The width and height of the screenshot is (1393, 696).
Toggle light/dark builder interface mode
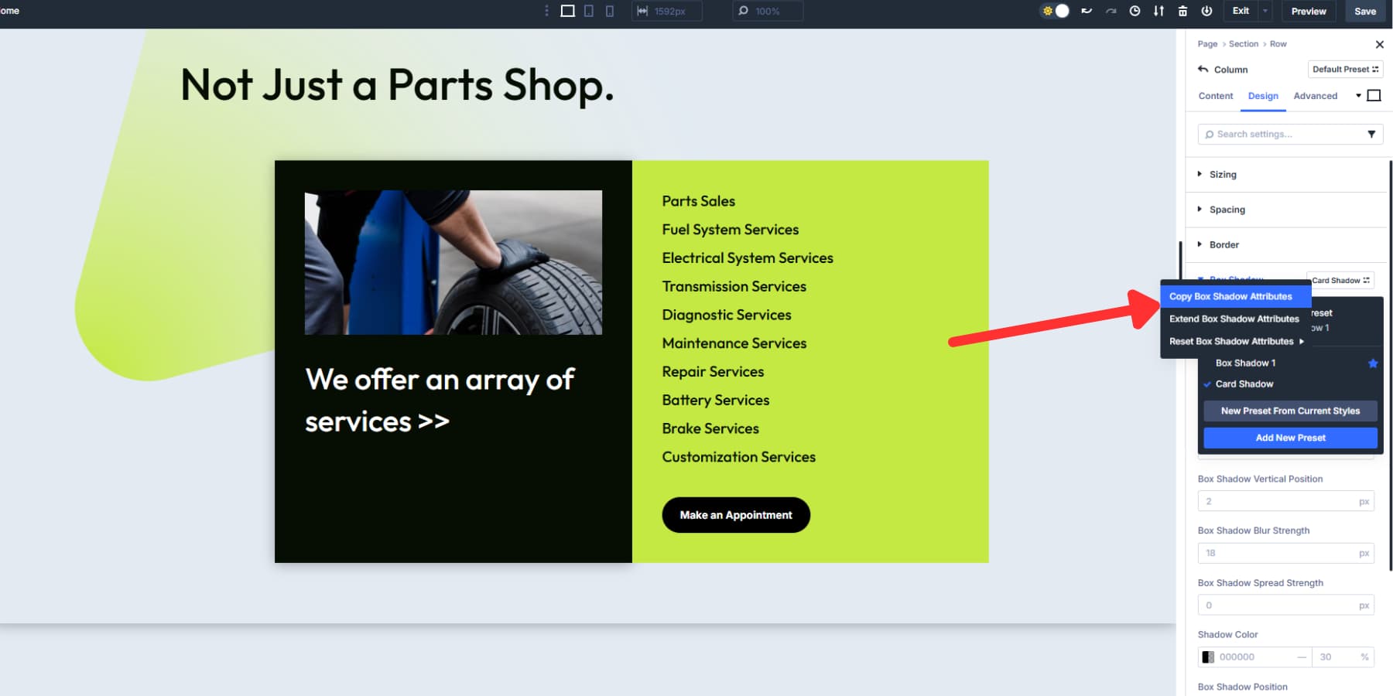pos(1054,11)
